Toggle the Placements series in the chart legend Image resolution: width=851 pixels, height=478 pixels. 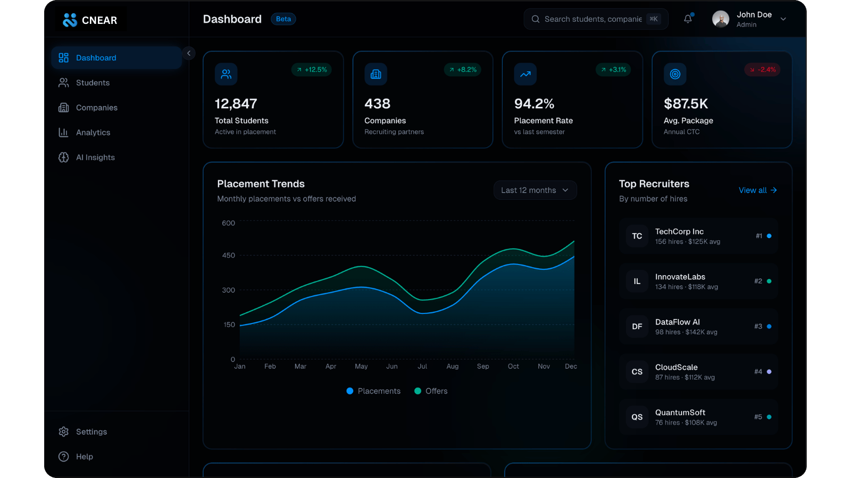pyautogui.click(x=373, y=391)
